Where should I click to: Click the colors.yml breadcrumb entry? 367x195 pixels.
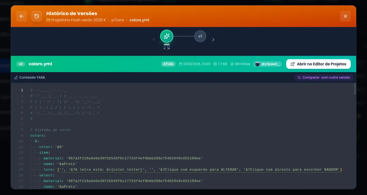click(x=139, y=20)
